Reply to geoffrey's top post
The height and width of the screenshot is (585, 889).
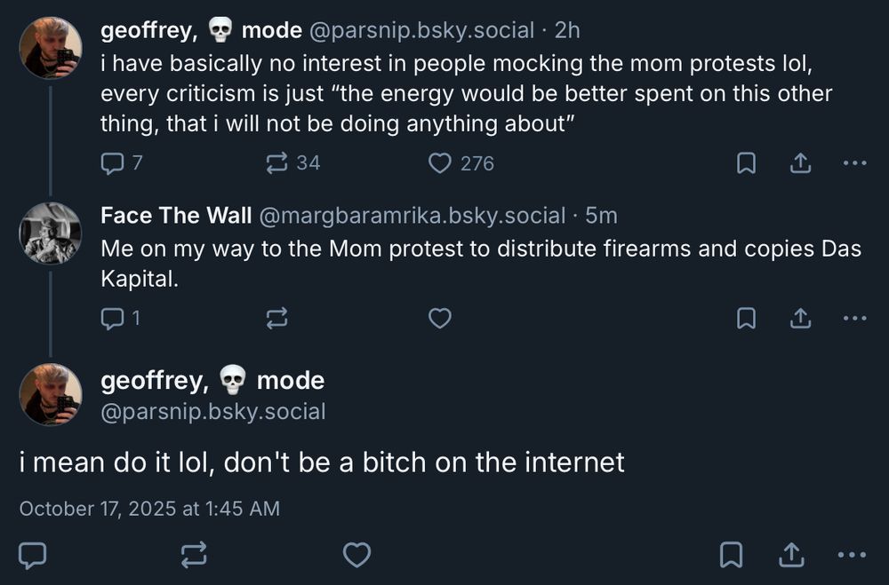tap(111, 162)
